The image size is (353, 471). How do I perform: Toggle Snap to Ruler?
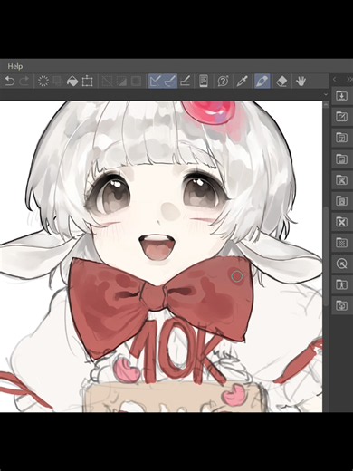(156, 81)
